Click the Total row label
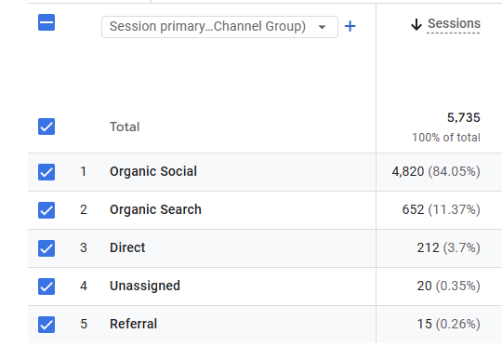This screenshot has width=502, height=360. (x=125, y=127)
